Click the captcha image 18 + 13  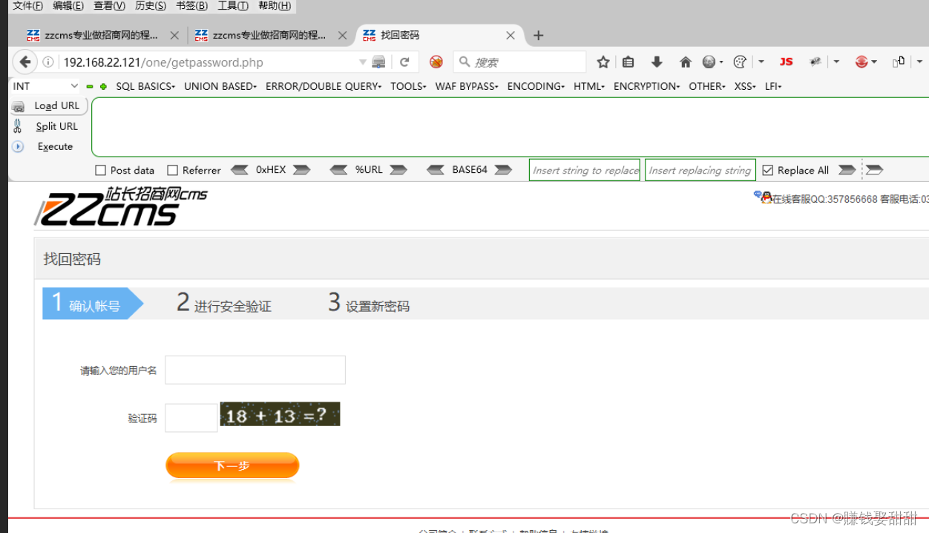(280, 414)
